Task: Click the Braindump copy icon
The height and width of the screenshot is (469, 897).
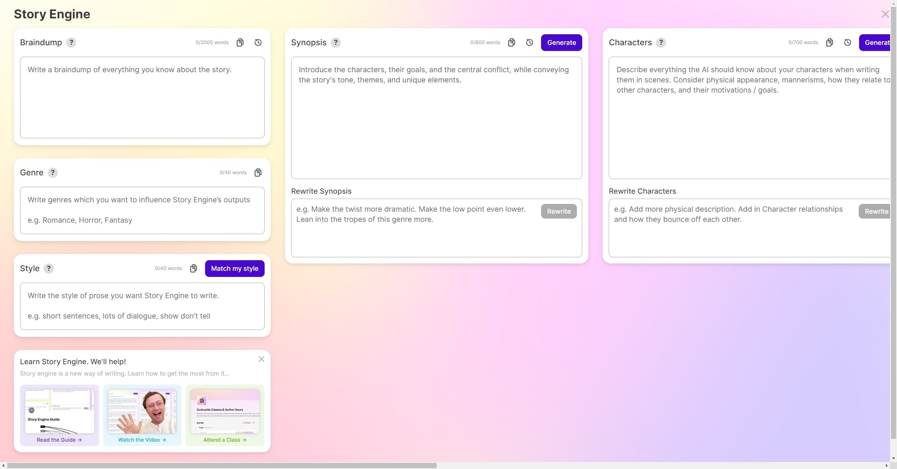Action: pyautogui.click(x=240, y=42)
